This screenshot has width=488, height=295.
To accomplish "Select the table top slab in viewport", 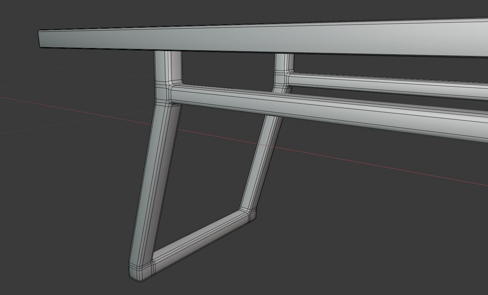I will pyautogui.click(x=264, y=38).
